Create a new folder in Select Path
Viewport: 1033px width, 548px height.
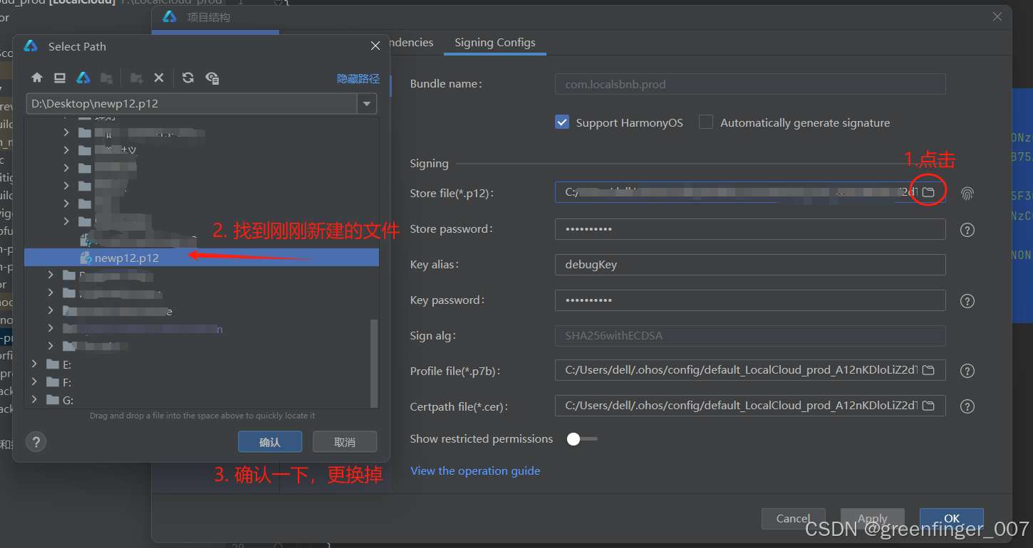click(136, 78)
